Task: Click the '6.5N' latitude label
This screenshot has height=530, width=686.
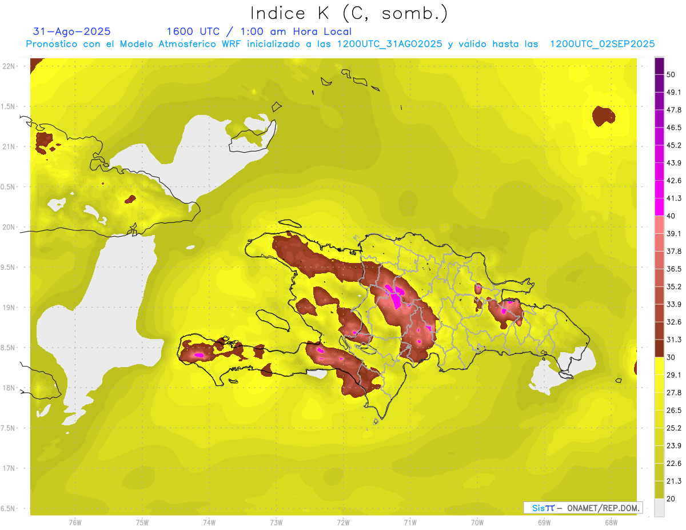Action: point(8,509)
